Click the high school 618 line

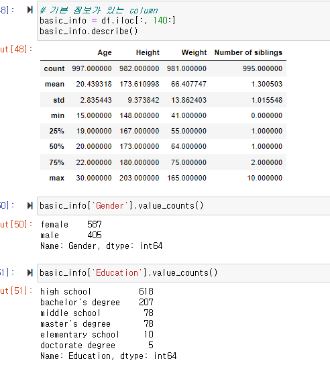(x=97, y=292)
